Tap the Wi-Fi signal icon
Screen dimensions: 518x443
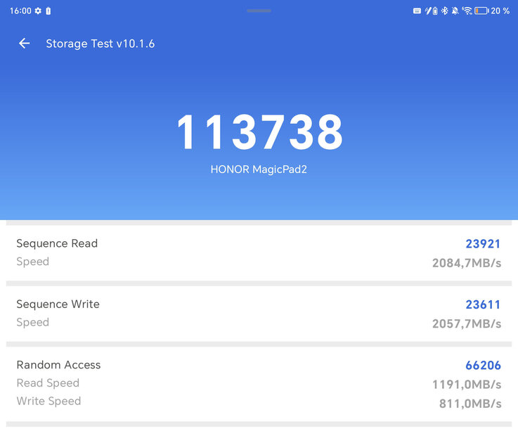point(467,11)
